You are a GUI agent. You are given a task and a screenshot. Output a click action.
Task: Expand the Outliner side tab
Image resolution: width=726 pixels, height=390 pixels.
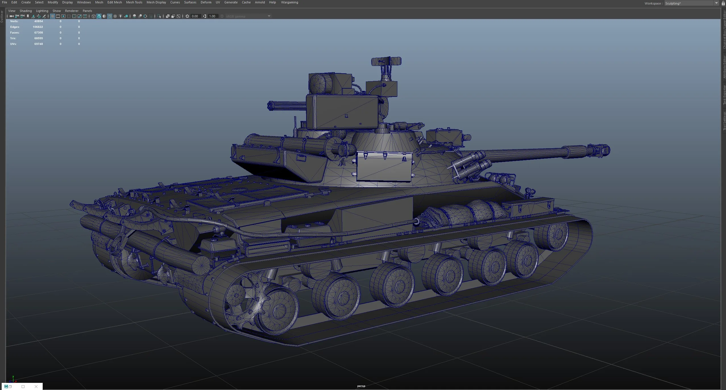(x=2, y=16)
